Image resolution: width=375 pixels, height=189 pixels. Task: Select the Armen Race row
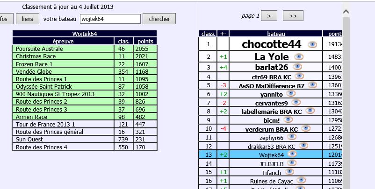click(85, 117)
